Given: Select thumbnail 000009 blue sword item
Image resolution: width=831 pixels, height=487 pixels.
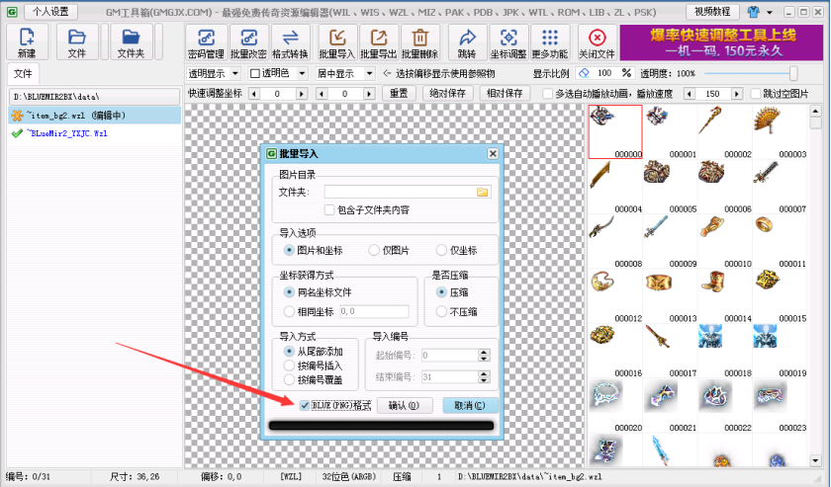Looking at the screenshot, I should coord(671,241).
